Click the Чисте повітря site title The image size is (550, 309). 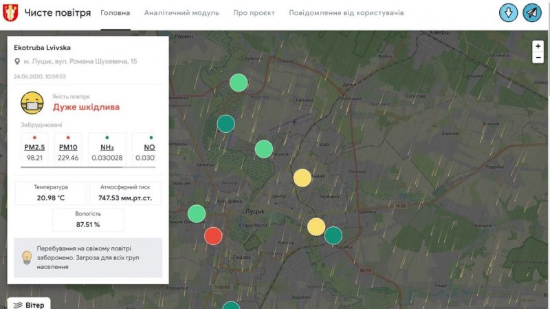click(x=58, y=13)
